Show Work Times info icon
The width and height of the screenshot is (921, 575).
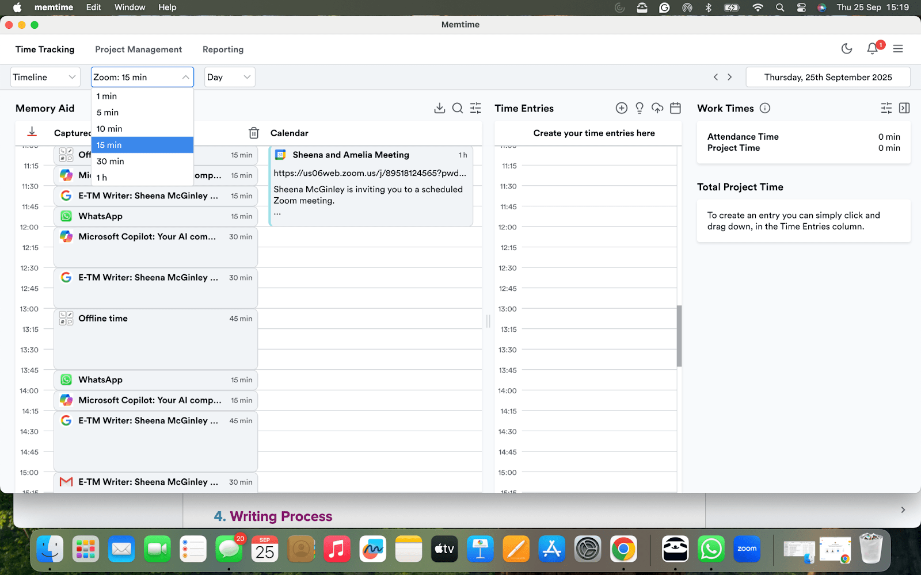765,108
